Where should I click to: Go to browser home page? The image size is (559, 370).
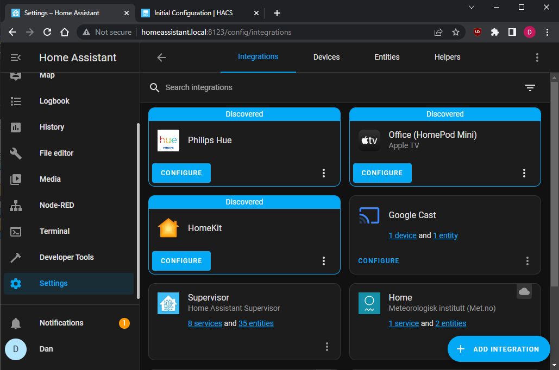65,33
